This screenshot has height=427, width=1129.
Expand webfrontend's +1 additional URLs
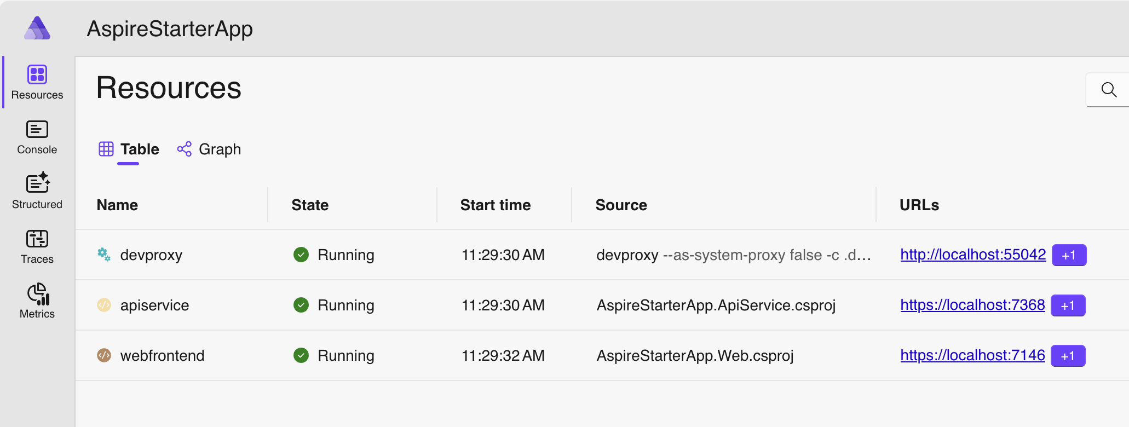pyautogui.click(x=1068, y=356)
